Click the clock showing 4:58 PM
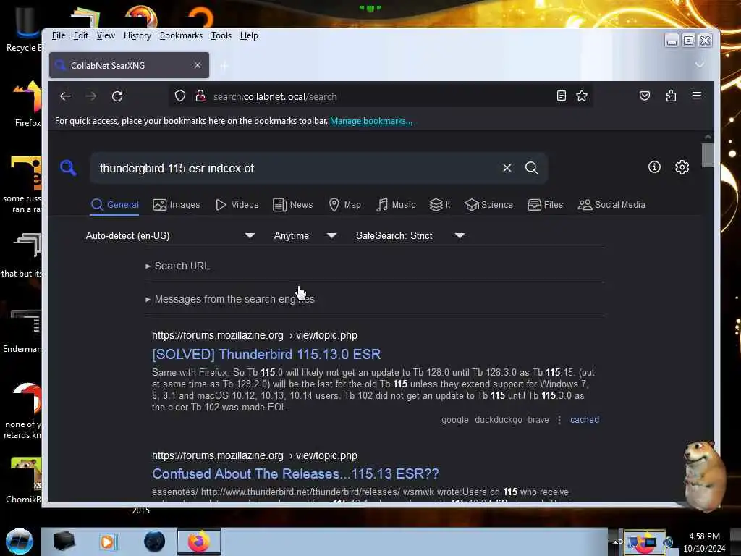This screenshot has width=741, height=556. (x=704, y=536)
